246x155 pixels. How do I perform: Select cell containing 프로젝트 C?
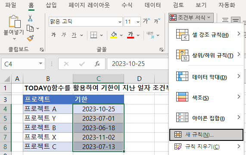coord(48,146)
